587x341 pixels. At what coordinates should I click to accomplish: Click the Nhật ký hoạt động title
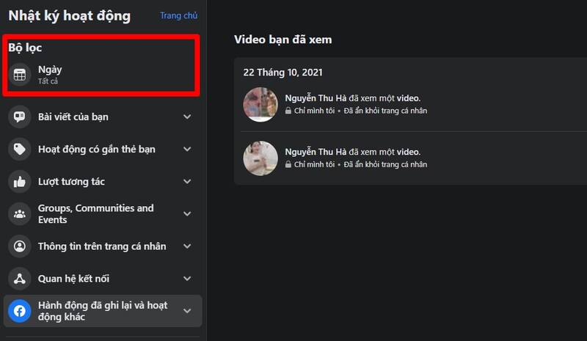69,16
